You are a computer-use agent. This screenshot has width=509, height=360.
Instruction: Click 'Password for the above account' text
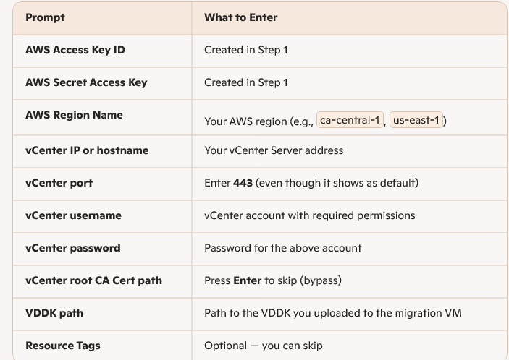pos(282,248)
